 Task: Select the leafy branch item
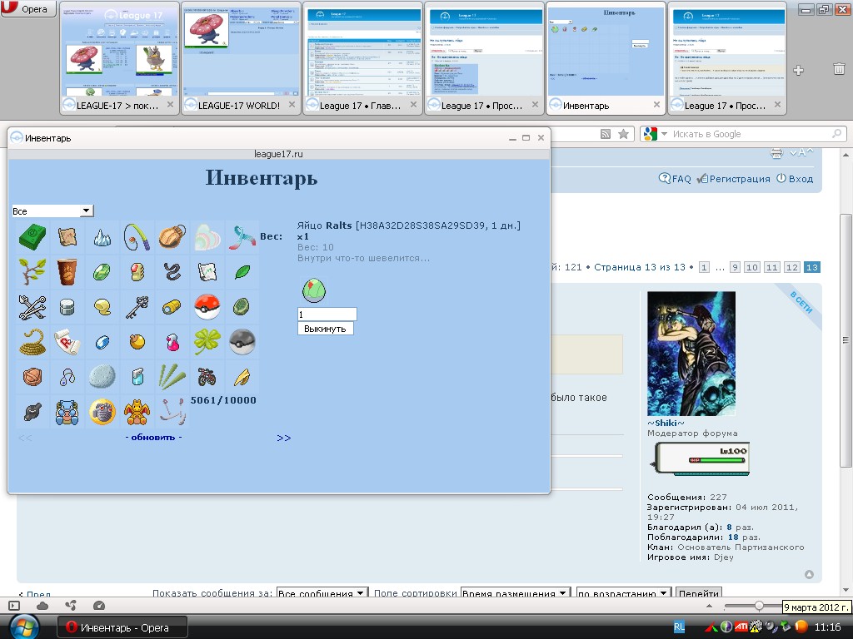pyautogui.click(x=32, y=272)
